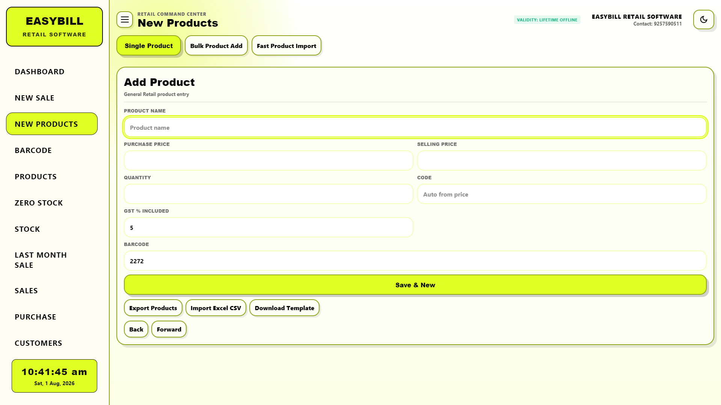Viewport: 721px width, 405px height.
Task: Click Import Excel CSV button
Action: tap(216, 308)
